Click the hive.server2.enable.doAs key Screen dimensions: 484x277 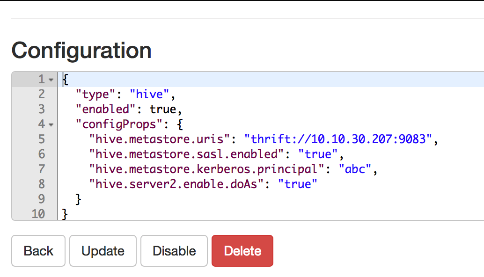click(176, 184)
